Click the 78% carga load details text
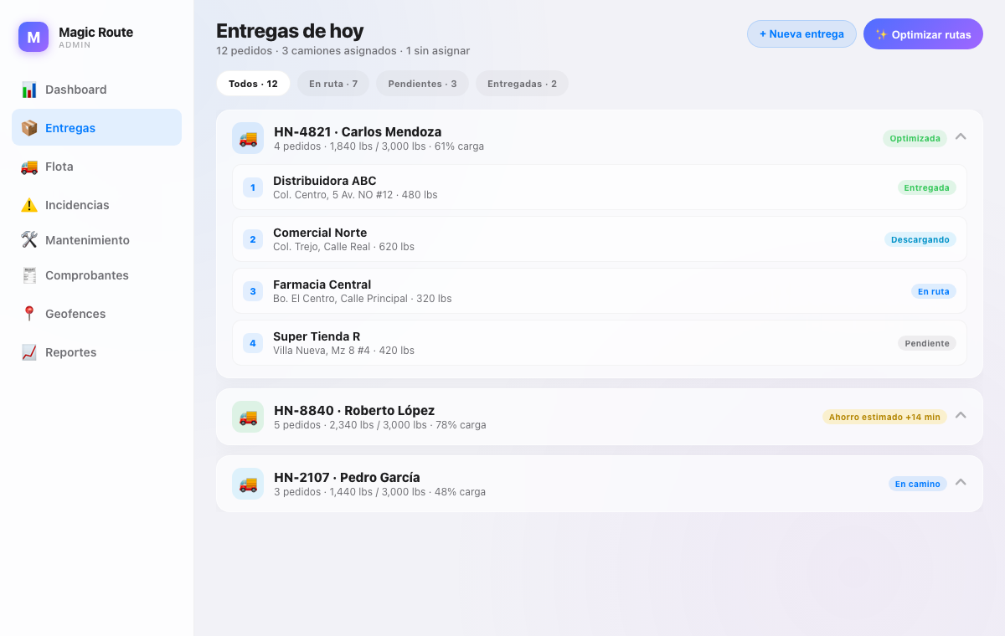 380,425
